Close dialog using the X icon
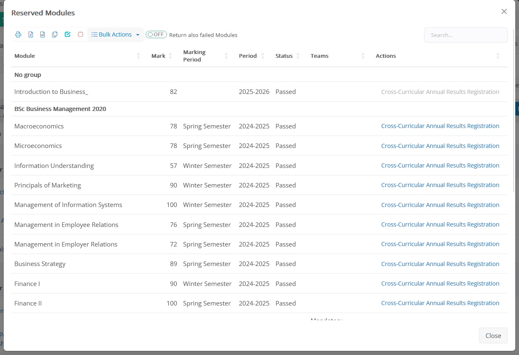 [x=504, y=12]
